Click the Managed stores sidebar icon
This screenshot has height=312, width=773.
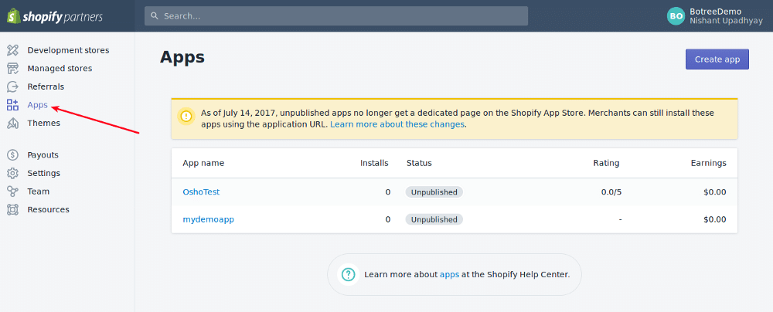[13, 69]
